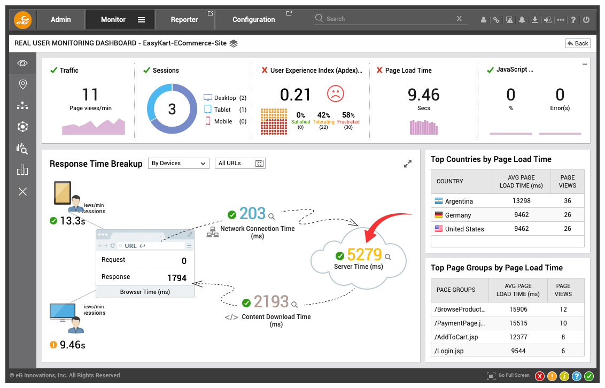Click the desktop monitor device icon

(x=63, y=313)
